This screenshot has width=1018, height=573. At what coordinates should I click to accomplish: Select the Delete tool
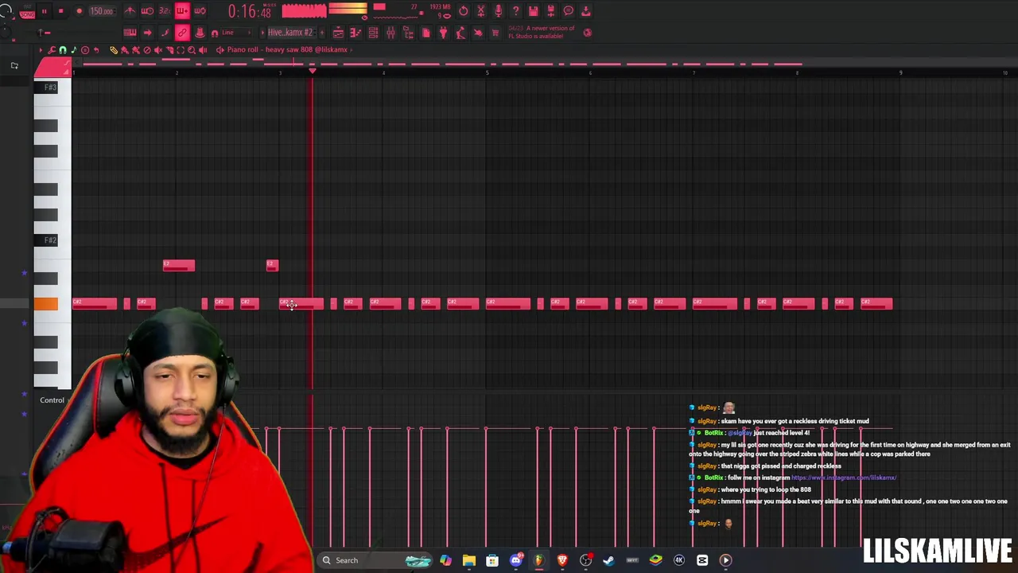[147, 49]
